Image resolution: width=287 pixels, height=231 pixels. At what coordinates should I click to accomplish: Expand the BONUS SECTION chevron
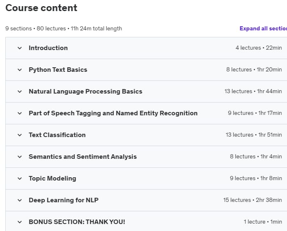(20, 222)
